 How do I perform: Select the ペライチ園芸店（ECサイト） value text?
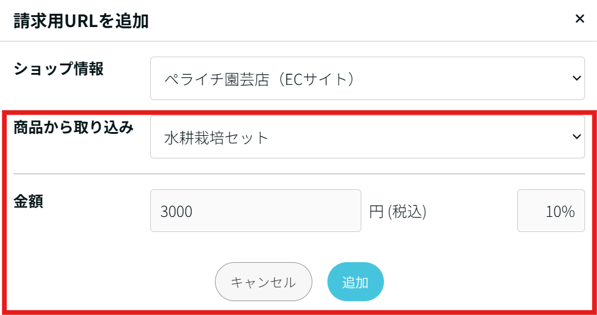261,79
